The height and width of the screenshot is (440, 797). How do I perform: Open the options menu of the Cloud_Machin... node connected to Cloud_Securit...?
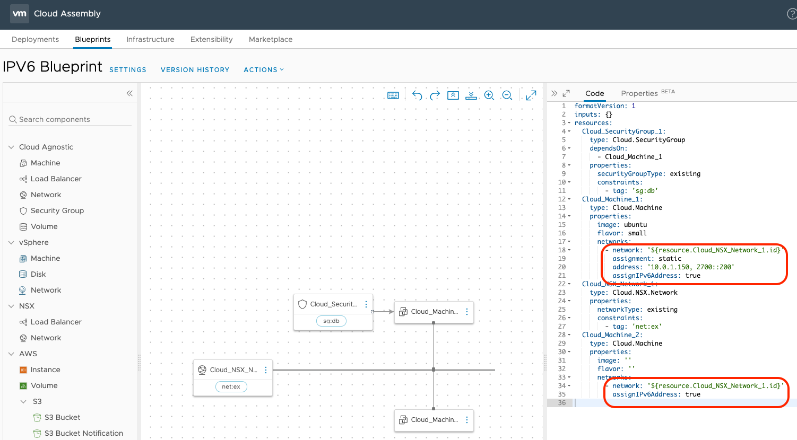click(467, 312)
